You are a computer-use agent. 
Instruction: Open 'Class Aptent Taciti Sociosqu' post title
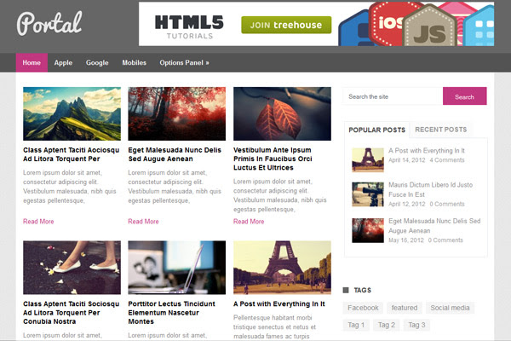[71, 313]
